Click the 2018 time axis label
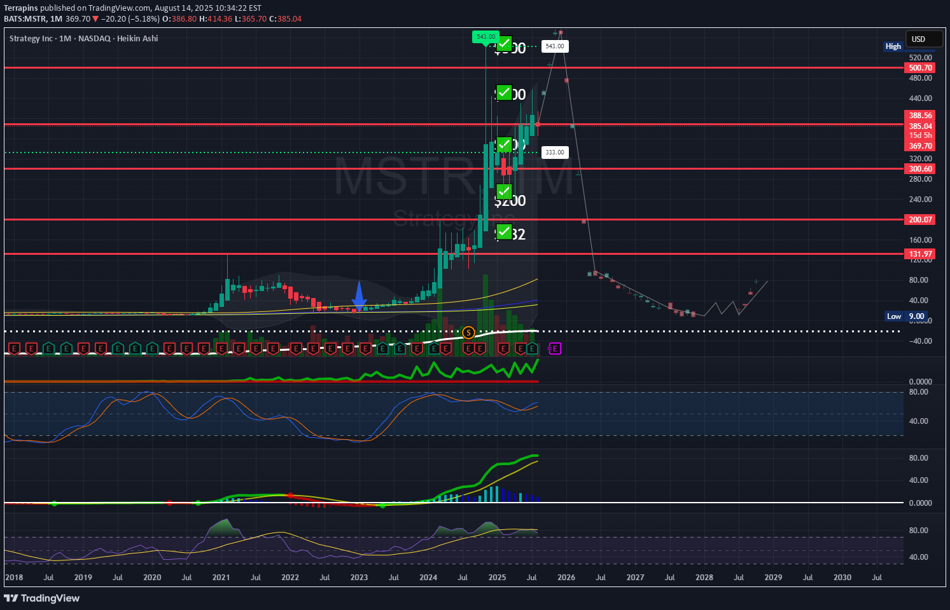950x610 pixels. tap(13, 578)
